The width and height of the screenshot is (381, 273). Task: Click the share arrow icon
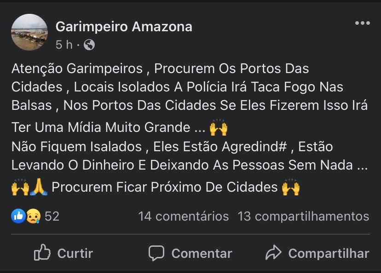274,253
